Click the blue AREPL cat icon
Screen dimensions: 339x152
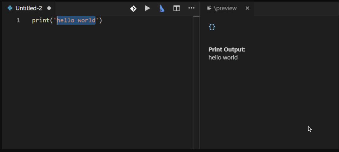[162, 8]
